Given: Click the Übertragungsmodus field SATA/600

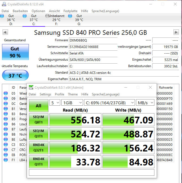Looking at the screenshot, I should click(x=93, y=60).
